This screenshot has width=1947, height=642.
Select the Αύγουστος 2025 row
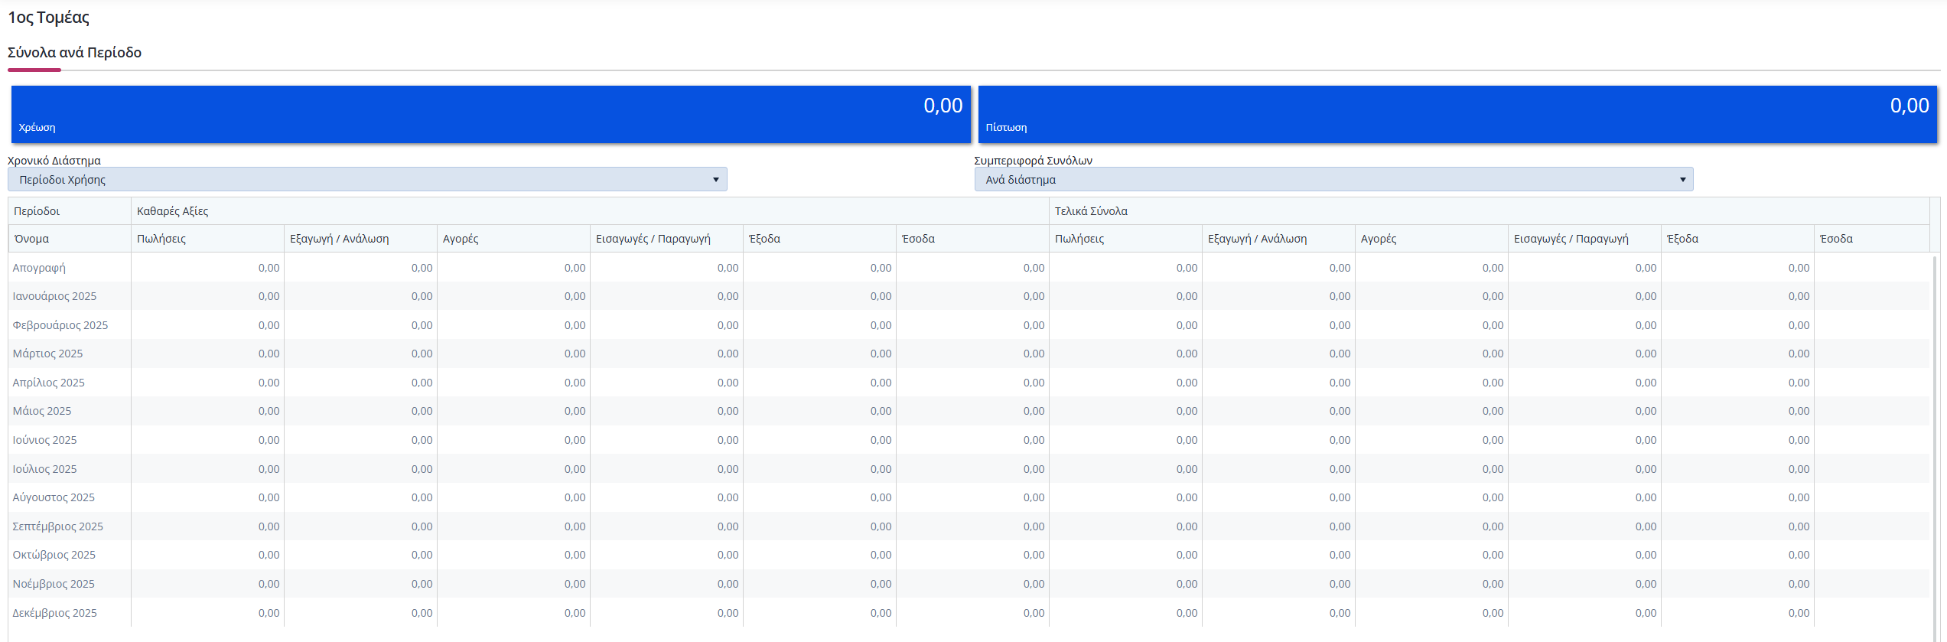coord(969,497)
